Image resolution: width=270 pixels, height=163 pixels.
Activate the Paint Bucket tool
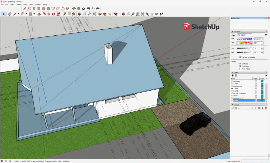73,14
